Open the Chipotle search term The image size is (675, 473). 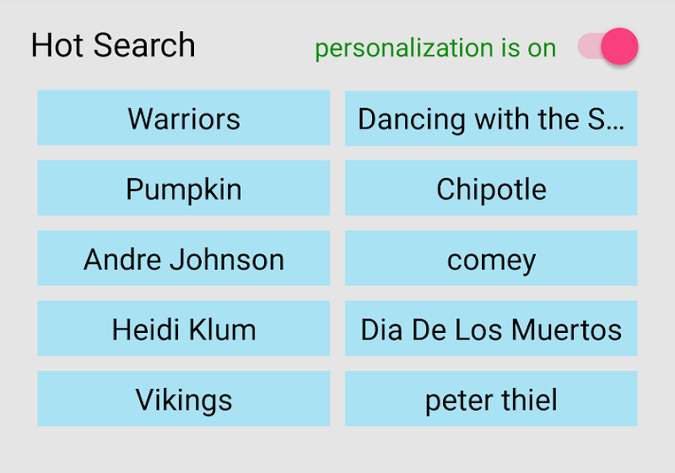pyautogui.click(x=490, y=188)
